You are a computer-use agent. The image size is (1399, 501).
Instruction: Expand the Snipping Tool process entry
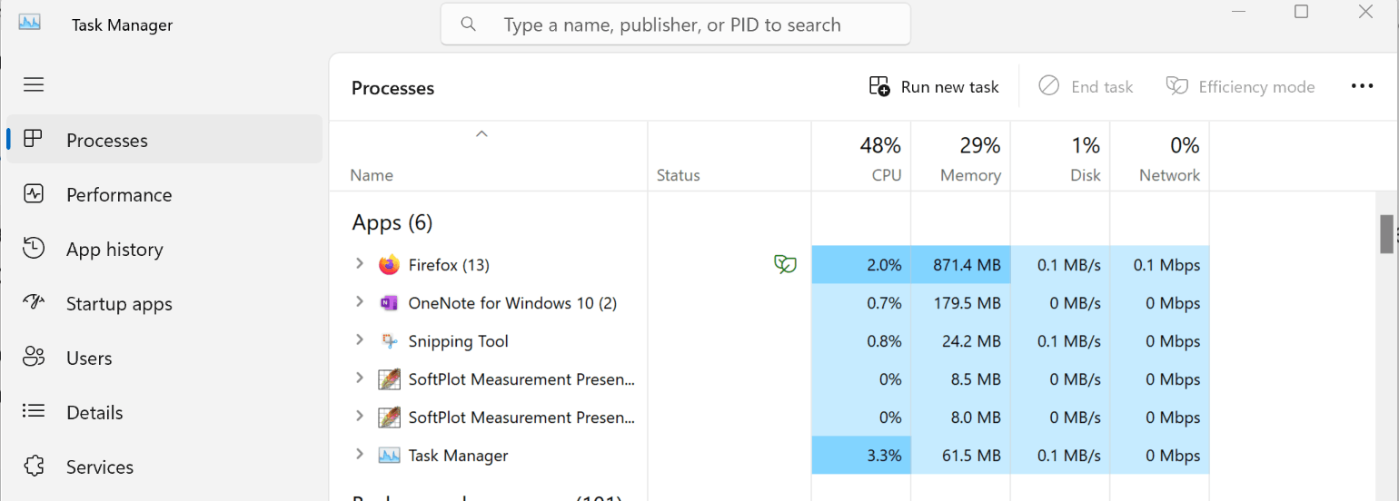(360, 339)
